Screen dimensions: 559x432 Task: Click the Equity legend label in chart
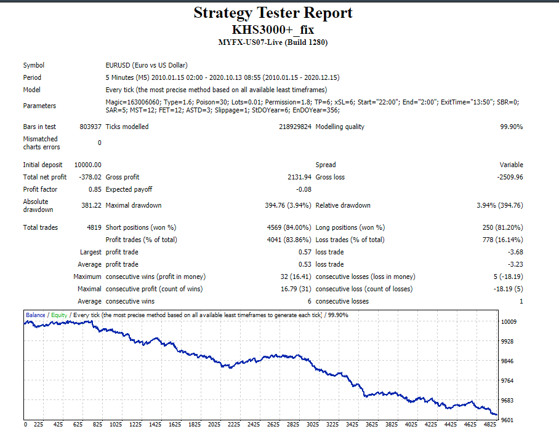(x=59, y=315)
